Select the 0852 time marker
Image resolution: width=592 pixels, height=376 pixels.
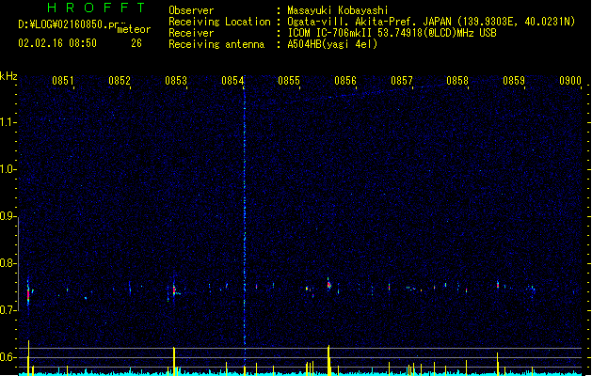(x=120, y=80)
